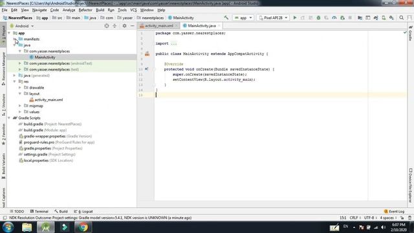Toggle the Structure tool window
Screen dimensions: 414x233
3,105
